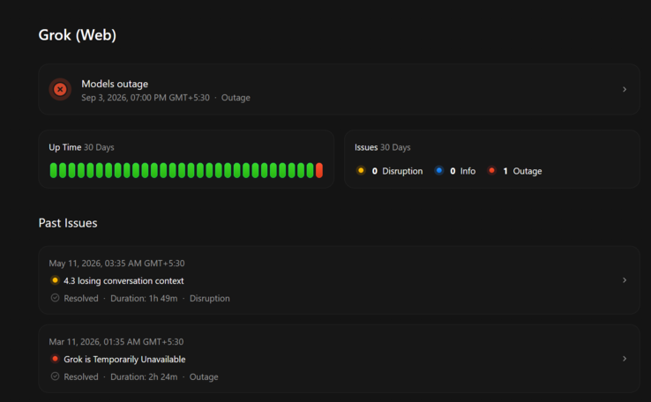Image resolution: width=651 pixels, height=402 pixels.
Task: Expand chevron for Mar 11 issue
Action: tap(625, 359)
